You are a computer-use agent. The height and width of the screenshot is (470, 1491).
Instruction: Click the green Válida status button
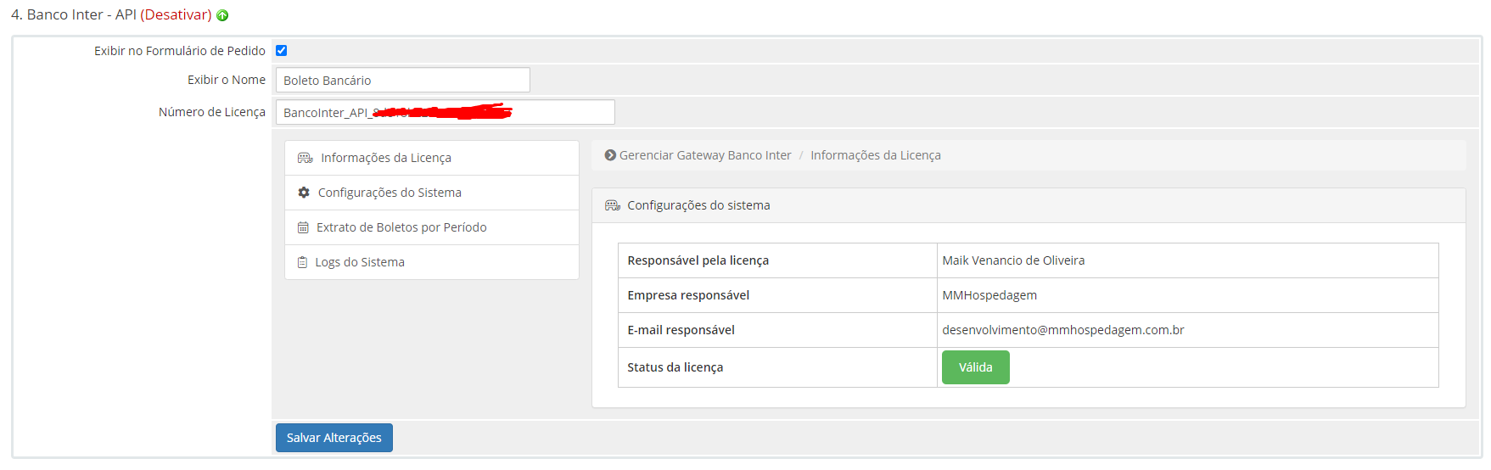(x=976, y=367)
